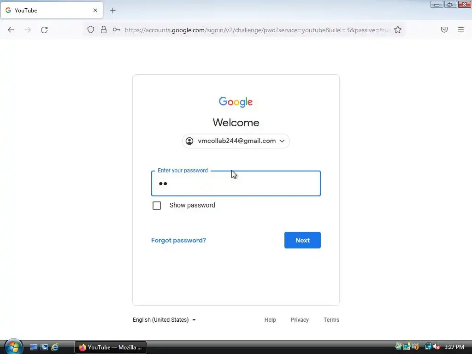This screenshot has height=354, width=472.
Task: Reload the current page
Action: click(x=44, y=30)
